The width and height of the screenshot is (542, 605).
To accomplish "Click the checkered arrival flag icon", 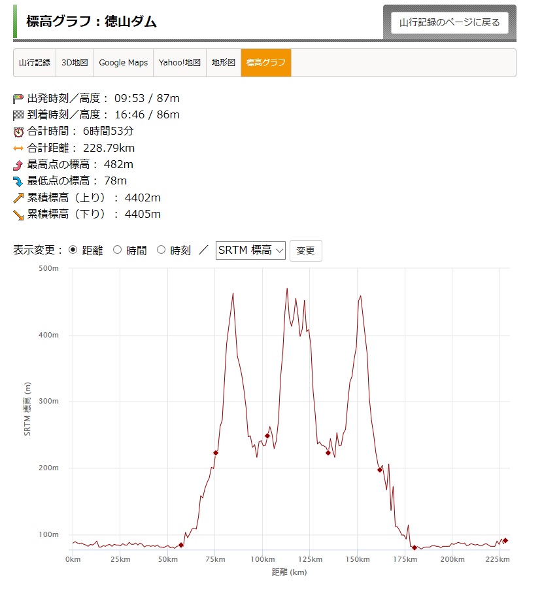I will (18, 115).
